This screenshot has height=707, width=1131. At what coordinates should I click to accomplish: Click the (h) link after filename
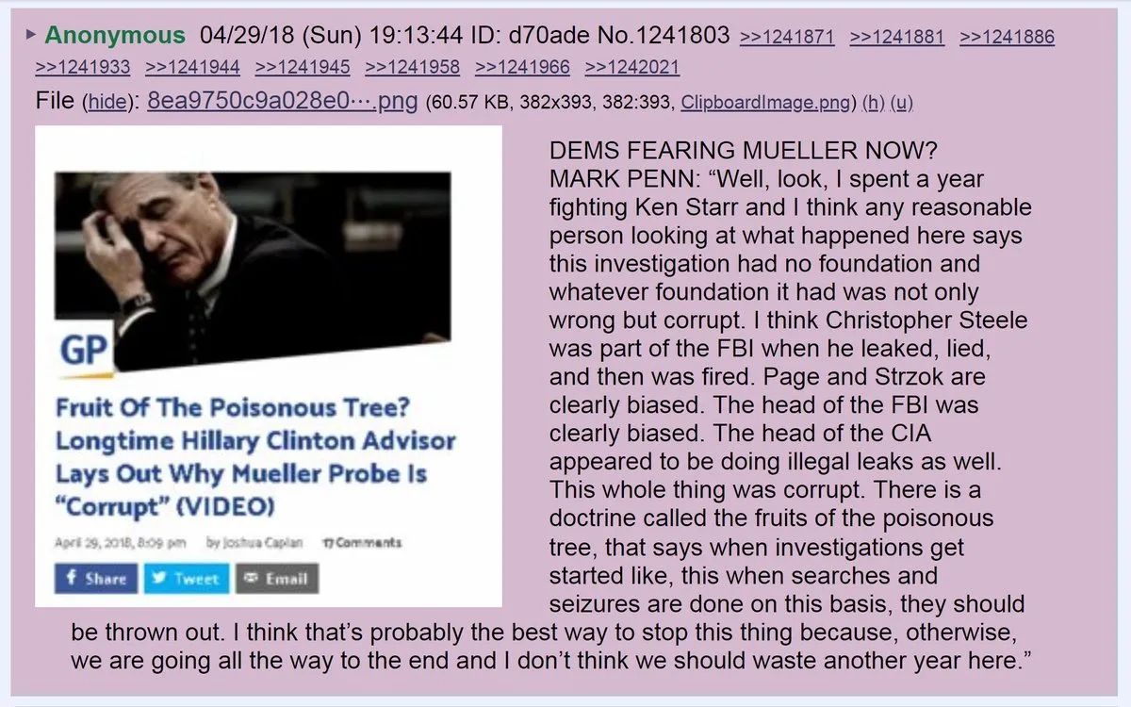pyautogui.click(x=873, y=101)
